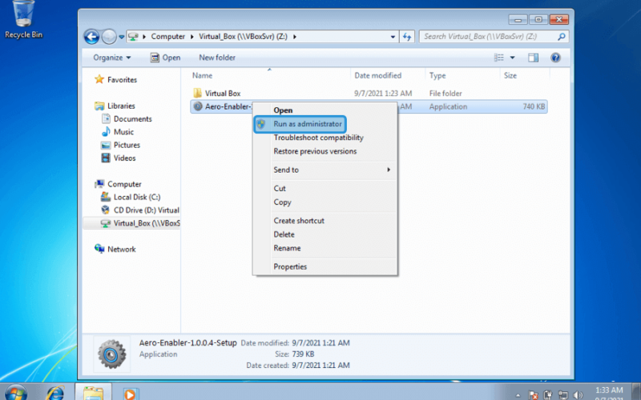Open Action Center flag tray icon
This screenshot has height=400, width=641.
(x=533, y=395)
